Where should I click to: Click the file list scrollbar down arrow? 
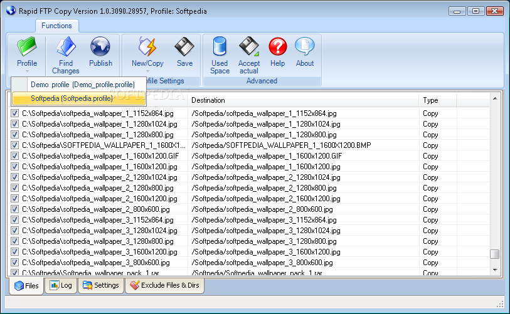[495, 270]
